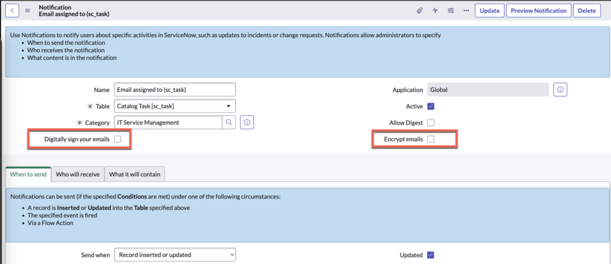
Task: Click Preview Notification button
Action: (x=539, y=11)
